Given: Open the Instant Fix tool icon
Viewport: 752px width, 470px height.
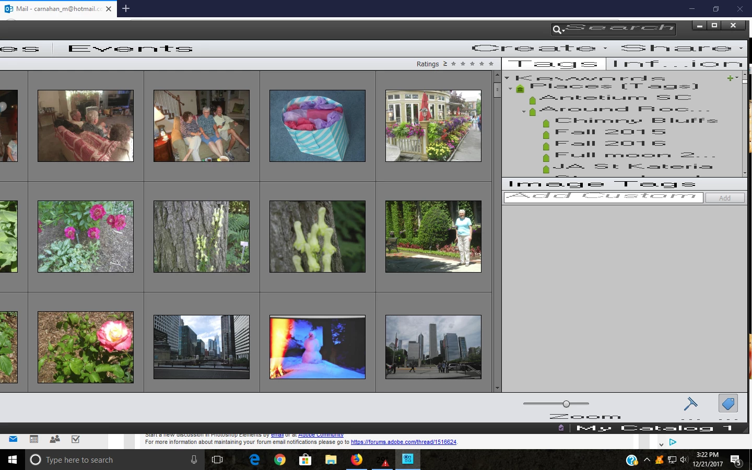Looking at the screenshot, I should (690, 403).
